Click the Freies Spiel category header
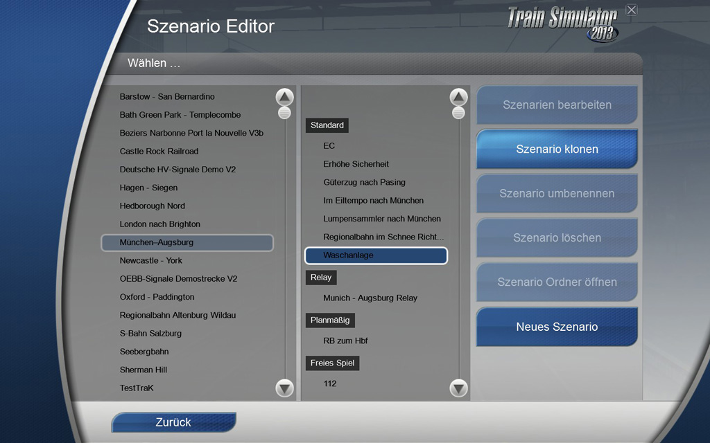Screen dimensions: 710x443 (x=332, y=363)
